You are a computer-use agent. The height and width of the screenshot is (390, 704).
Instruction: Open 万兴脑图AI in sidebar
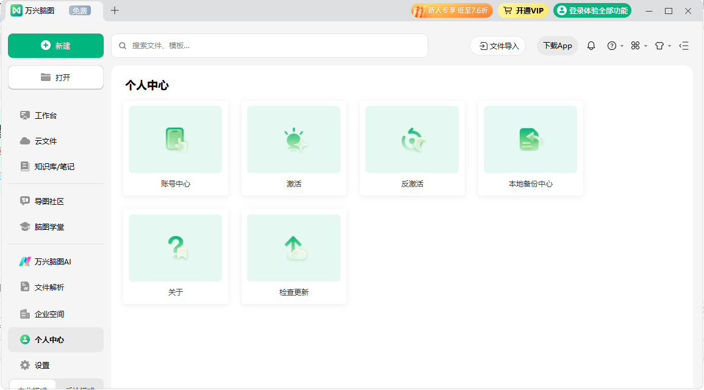[x=56, y=261]
